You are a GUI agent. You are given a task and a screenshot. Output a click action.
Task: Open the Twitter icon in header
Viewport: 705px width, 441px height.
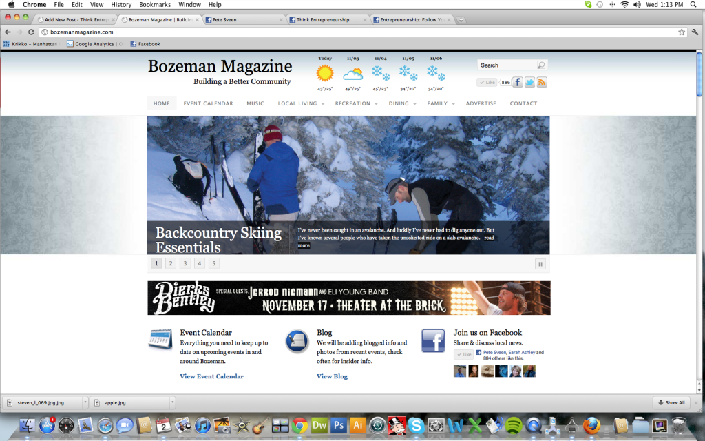click(529, 83)
